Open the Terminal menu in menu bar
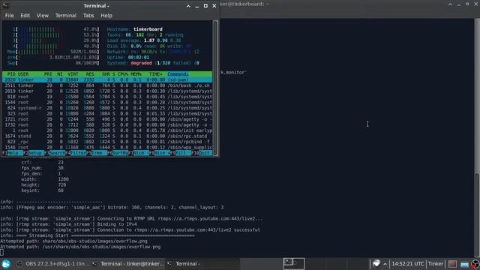This screenshot has width=480, height=270. pos(66,15)
